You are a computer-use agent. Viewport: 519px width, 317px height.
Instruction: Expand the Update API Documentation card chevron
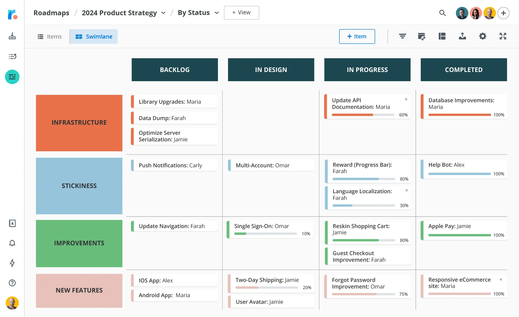406,99
